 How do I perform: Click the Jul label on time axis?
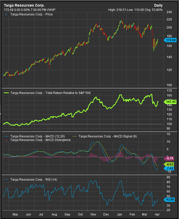coord(41,214)
